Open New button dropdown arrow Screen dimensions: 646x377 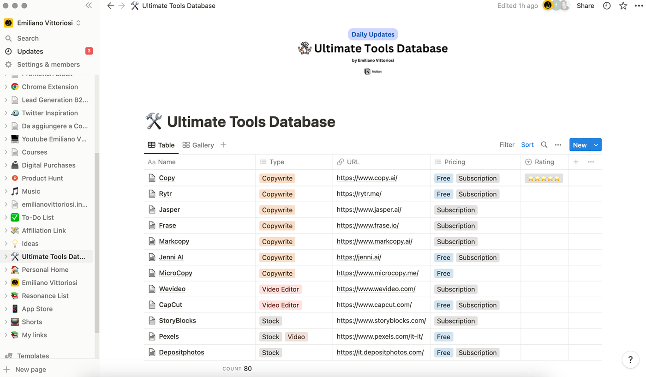point(596,145)
